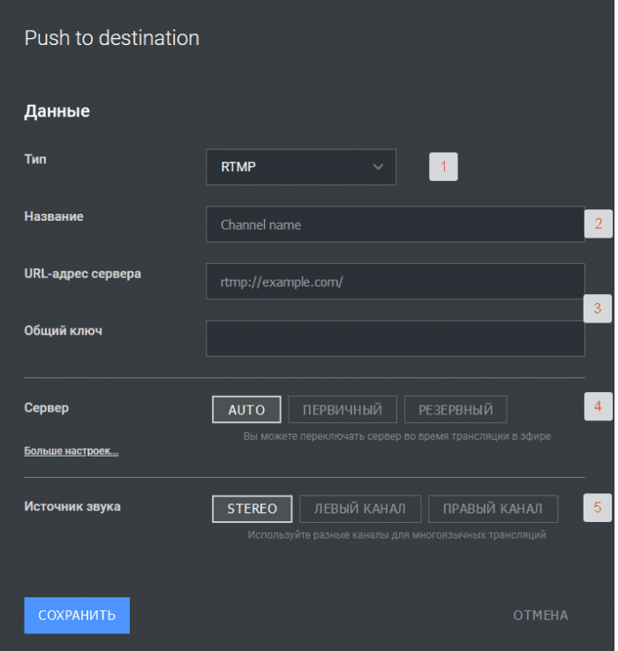
Task: Click the СОХРАНИТЬ button
Action: pyautogui.click(x=77, y=616)
